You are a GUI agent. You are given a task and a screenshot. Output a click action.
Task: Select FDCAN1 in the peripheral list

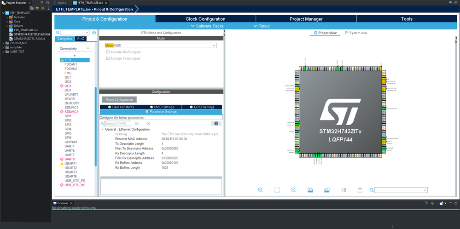(71, 64)
